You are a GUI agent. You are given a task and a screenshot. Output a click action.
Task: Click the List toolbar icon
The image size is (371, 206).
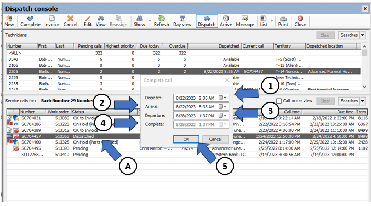[x=264, y=19]
